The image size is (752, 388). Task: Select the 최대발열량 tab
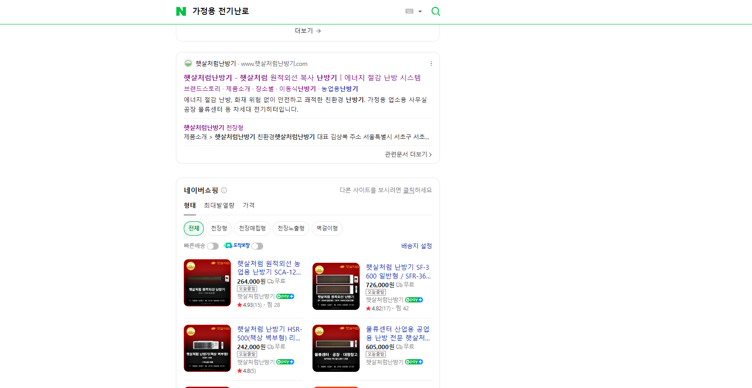[219, 206]
